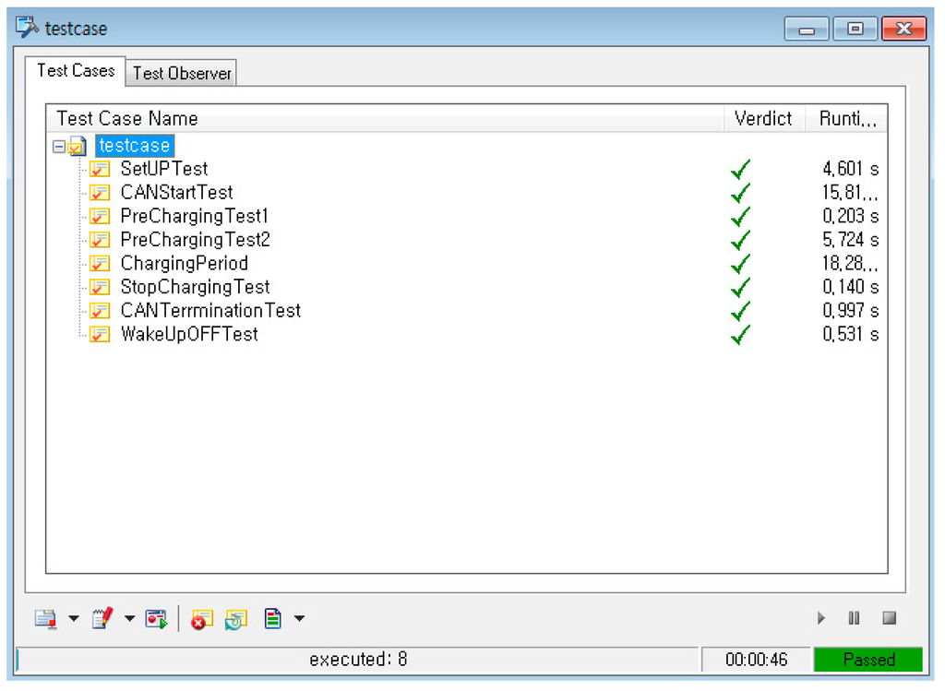
Task: Click the notepad with red pencil icon
Action: coord(102,619)
